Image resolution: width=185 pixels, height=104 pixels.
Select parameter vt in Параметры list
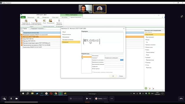point(86,55)
